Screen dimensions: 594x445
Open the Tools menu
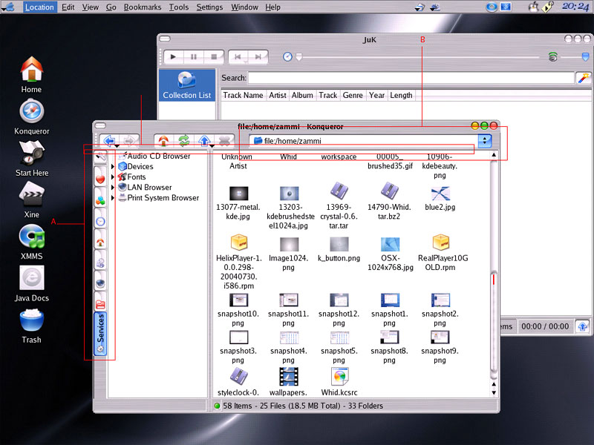pyautogui.click(x=179, y=7)
